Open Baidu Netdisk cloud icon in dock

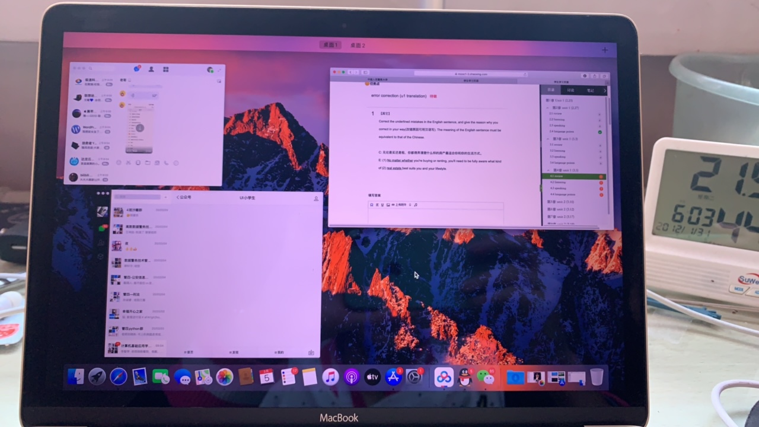[444, 377]
